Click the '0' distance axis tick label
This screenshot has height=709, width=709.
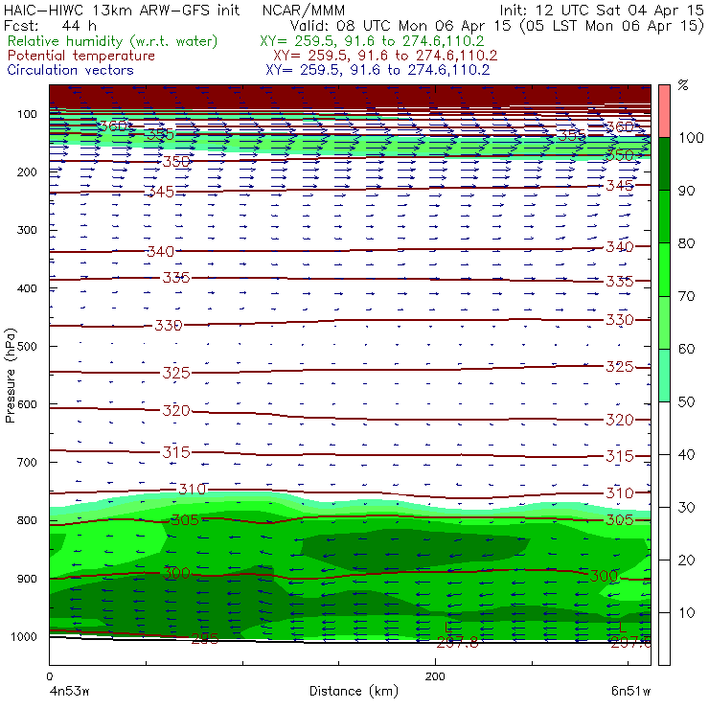point(49,676)
